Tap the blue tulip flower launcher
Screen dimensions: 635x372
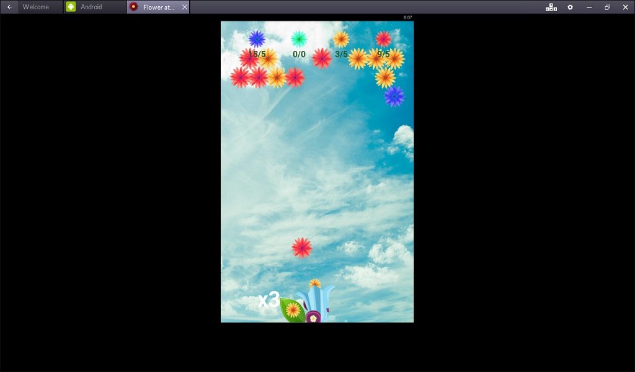[x=316, y=296]
